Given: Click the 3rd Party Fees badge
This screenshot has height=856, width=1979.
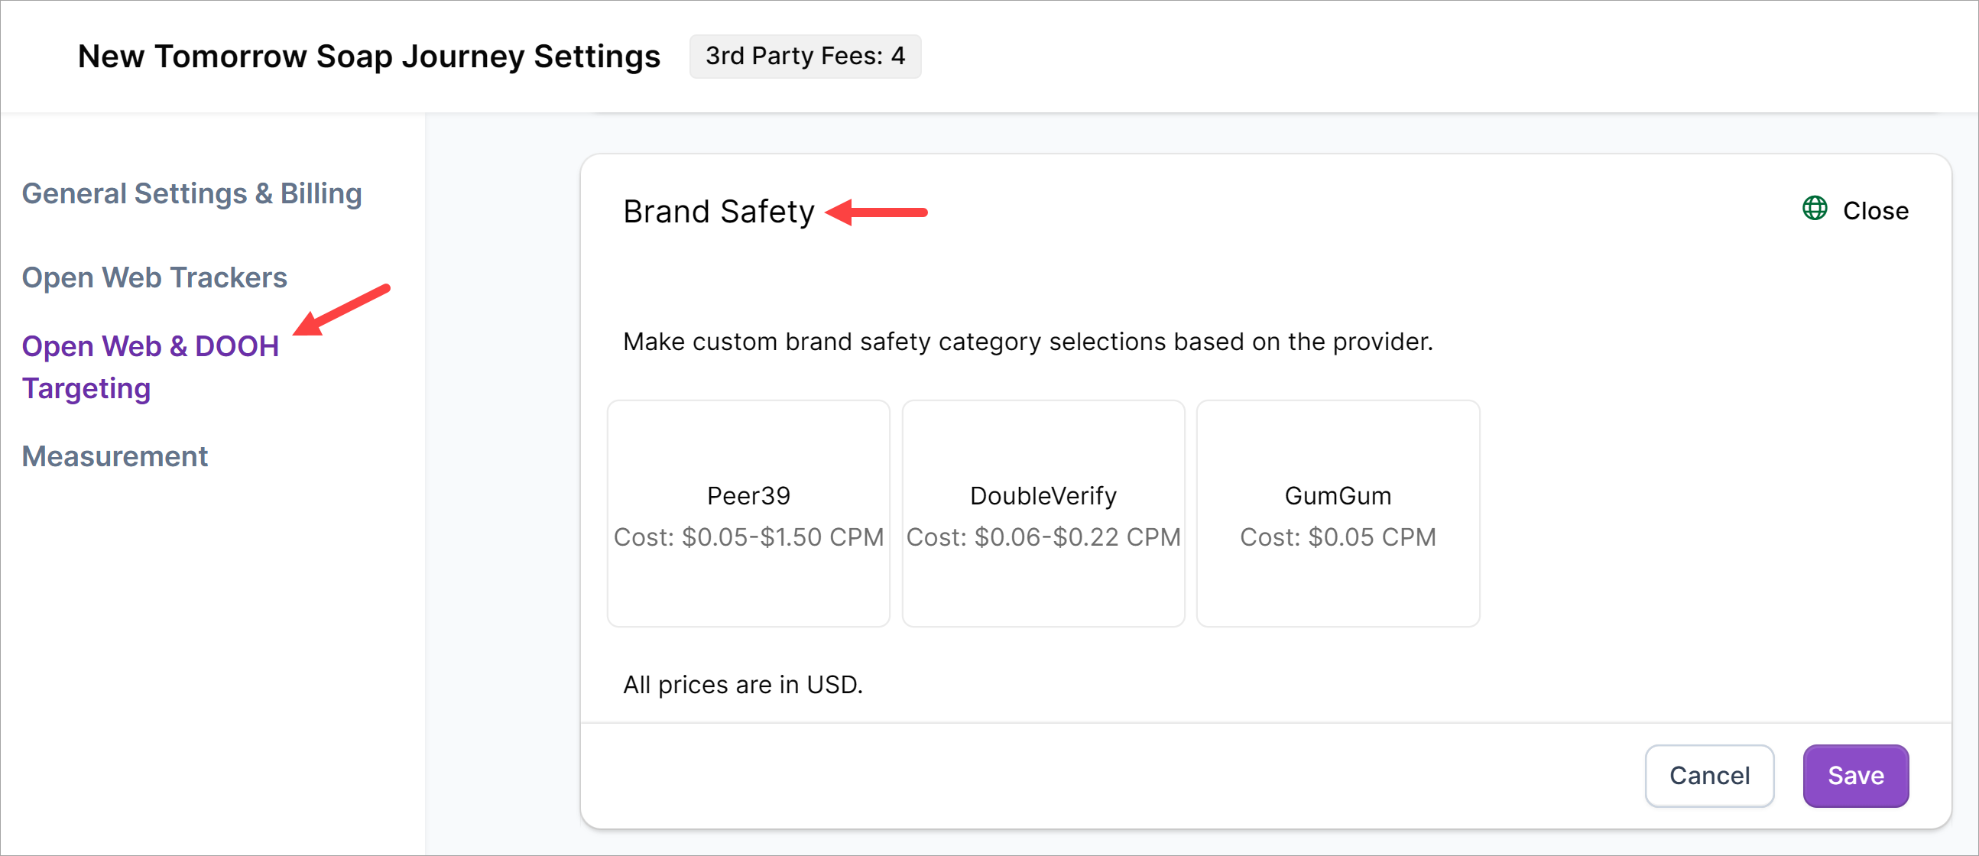Looking at the screenshot, I should (x=804, y=56).
